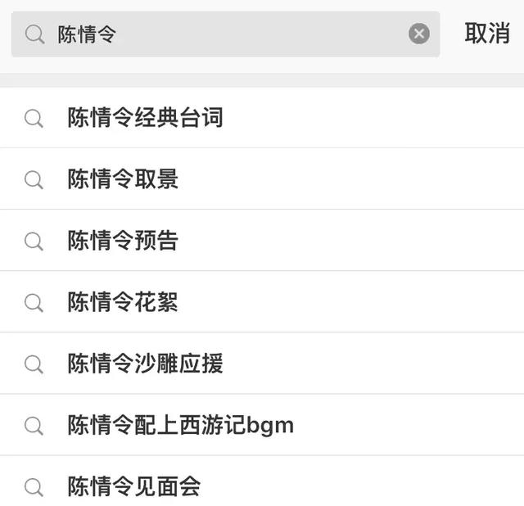
Task: Pick the 陈情令沙雕应援 suggestion
Action: (145, 364)
